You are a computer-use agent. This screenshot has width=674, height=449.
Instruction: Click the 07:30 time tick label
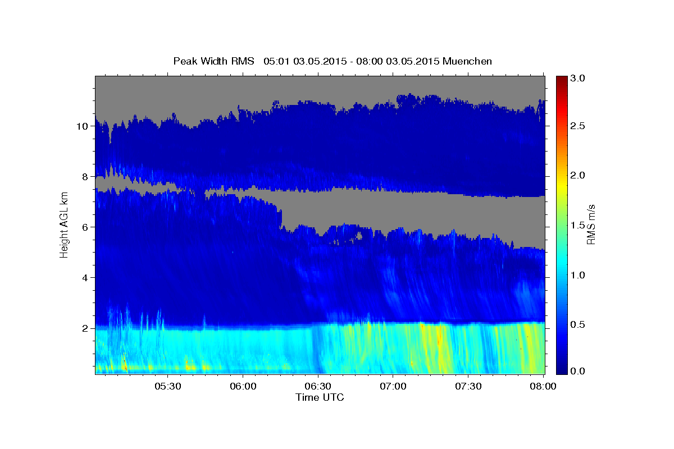468,387
